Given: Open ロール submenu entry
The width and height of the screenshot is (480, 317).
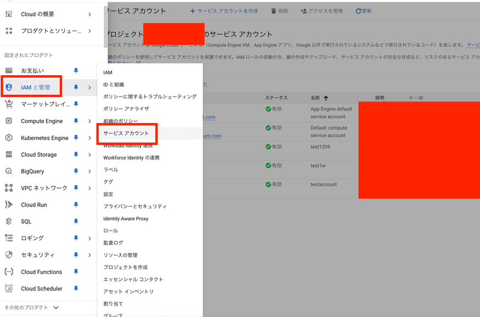Looking at the screenshot, I should coord(110,231).
